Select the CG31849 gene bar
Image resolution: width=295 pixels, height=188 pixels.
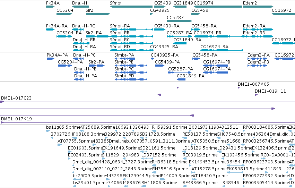[180, 7]
